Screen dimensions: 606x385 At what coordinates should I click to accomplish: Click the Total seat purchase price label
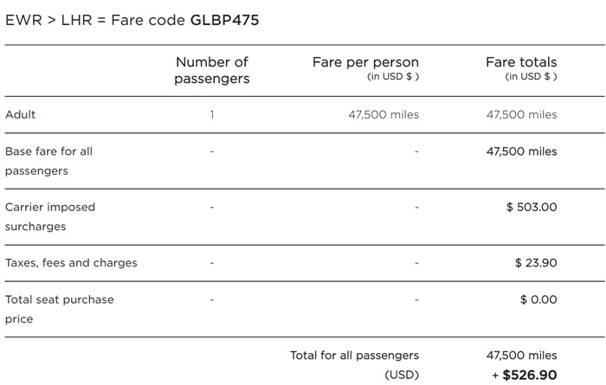[59, 309]
